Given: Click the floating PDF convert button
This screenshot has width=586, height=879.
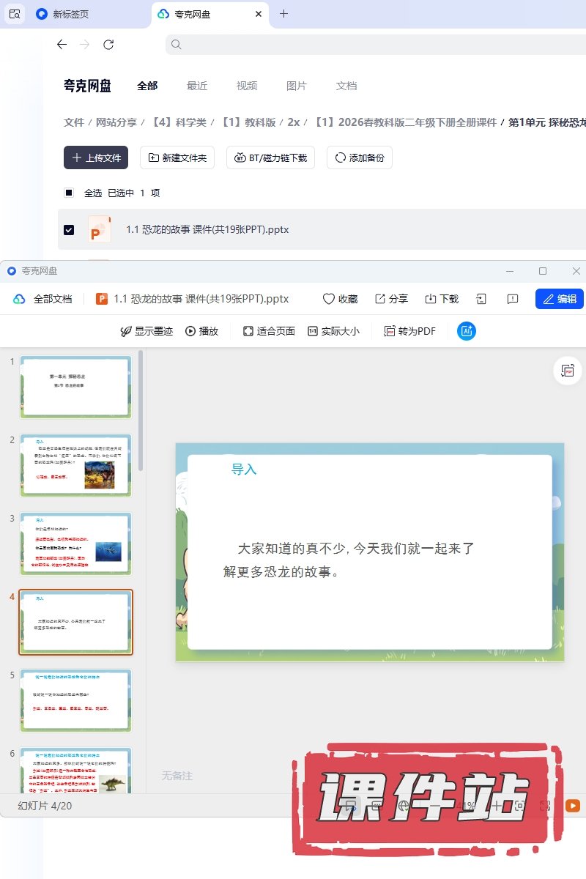Looking at the screenshot, I should tap(567, 371).
